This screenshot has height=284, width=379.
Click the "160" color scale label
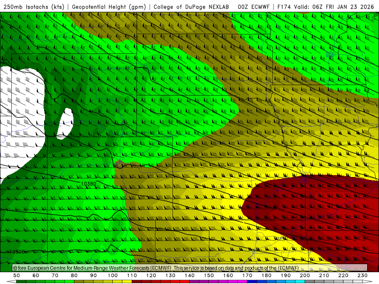click(228, 275)
